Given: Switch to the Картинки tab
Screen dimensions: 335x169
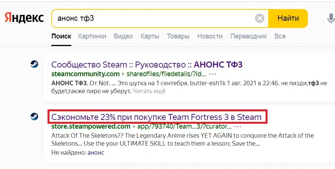Looking at the screenshot, I should point(92,36).
